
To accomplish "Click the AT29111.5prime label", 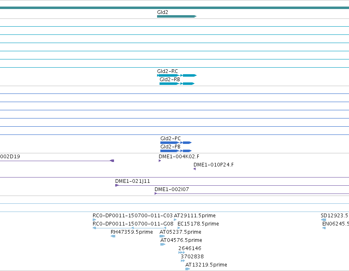I will [195, 216].
